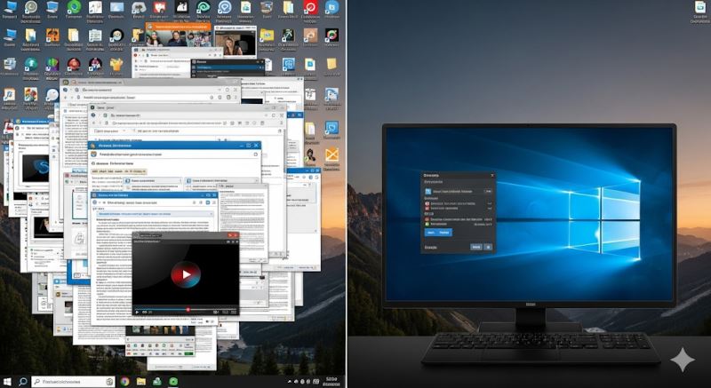Click the small play control under the video

pyautogui.click(x=137, y=311)
